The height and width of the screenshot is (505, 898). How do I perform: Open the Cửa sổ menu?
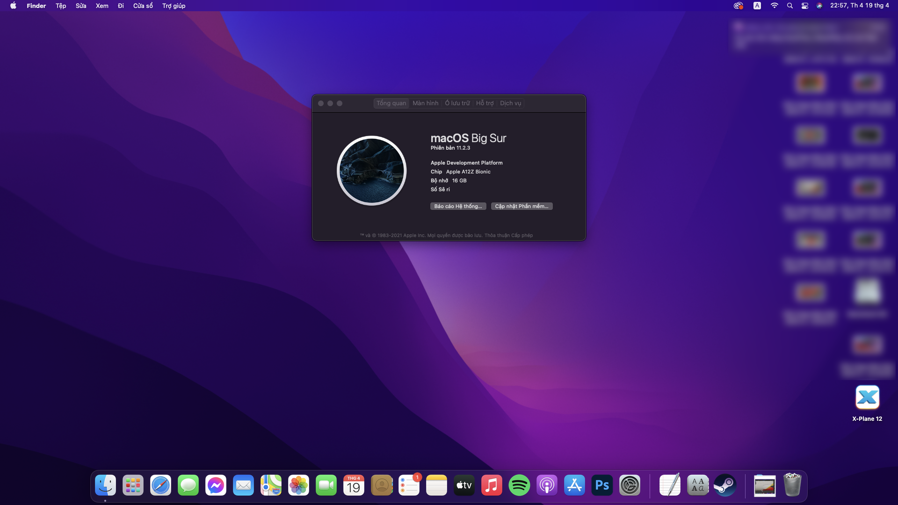click(143, 6)
